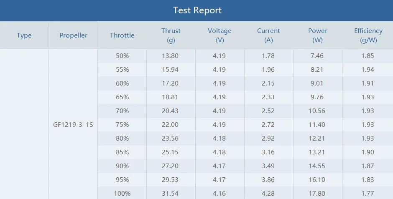The height and width of the screenshot is (199, 393).
Task: Click the 4.16 voltage value
Action: (x=219, y=194)
